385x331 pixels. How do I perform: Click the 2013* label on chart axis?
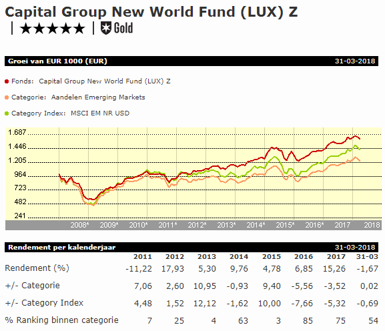[x=226, y=225]
